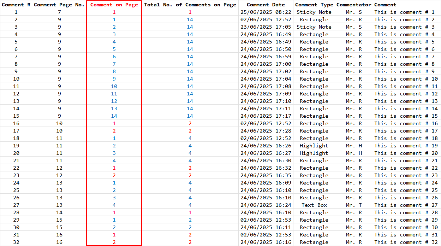Screen dimensions: 441x246
Task: Click the "This is comment # 1" cell
Action: tap(405, 12)
